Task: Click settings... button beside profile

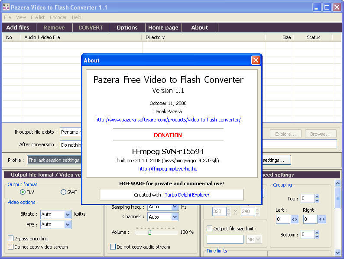Action: [x=276, y=160]
